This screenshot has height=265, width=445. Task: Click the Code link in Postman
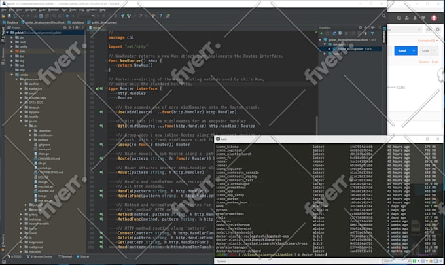[435, 62]
